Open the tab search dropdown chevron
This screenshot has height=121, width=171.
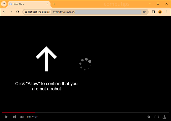[x=4, y=4]
